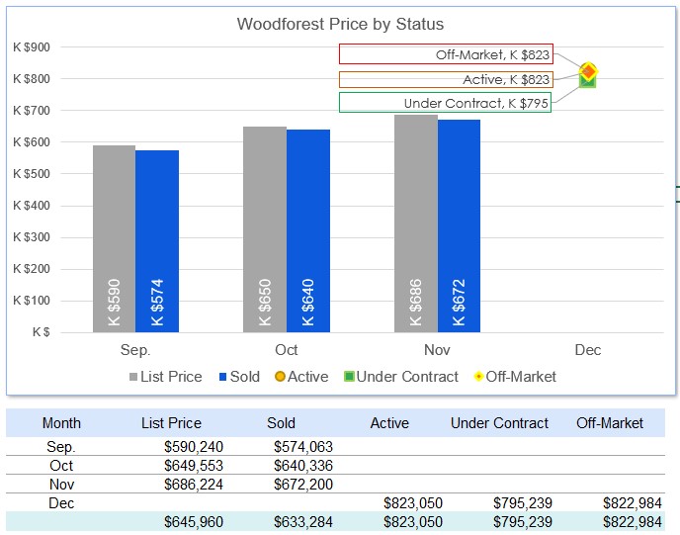The height and width of the screenshot is (535, 680).
Task: Select the Dec Active cell $823,050
Action: pos(412,503)
